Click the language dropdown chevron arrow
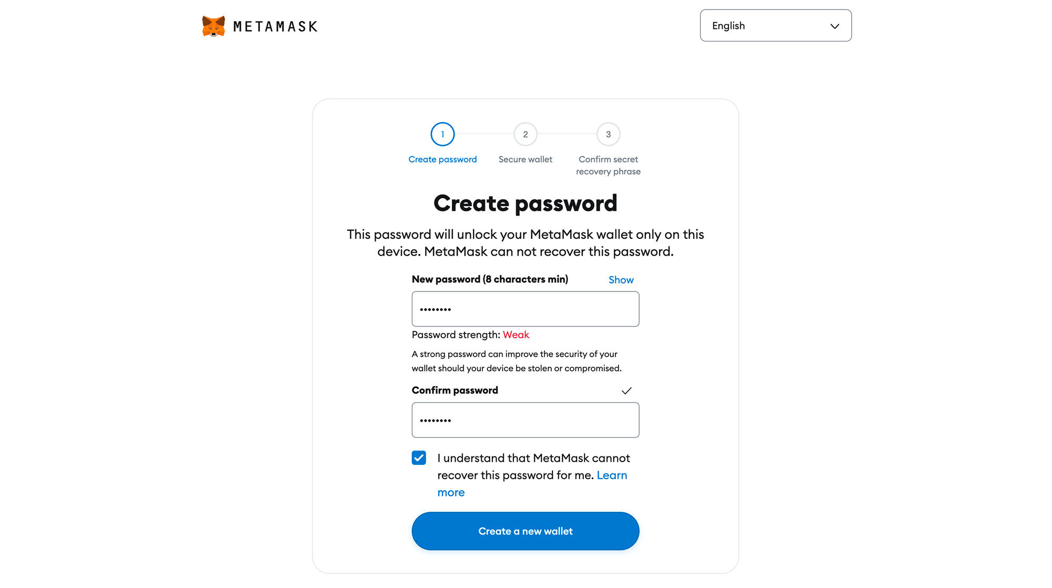 point(834,26)
